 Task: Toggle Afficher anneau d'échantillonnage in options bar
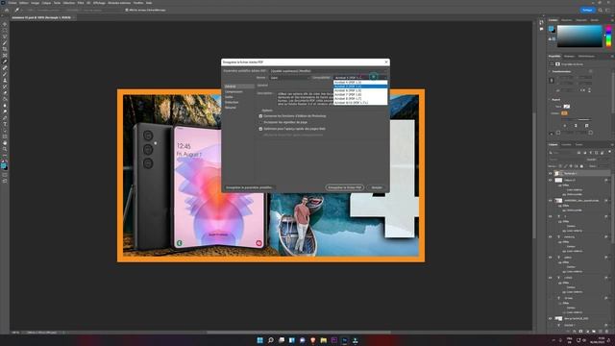[126, 11]
